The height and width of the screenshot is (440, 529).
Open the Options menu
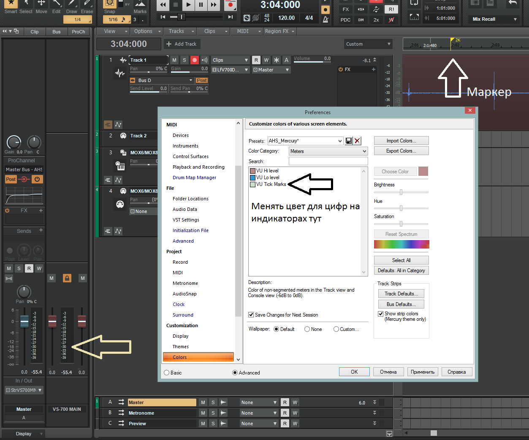pyautogui.click(x=146, y=31)
